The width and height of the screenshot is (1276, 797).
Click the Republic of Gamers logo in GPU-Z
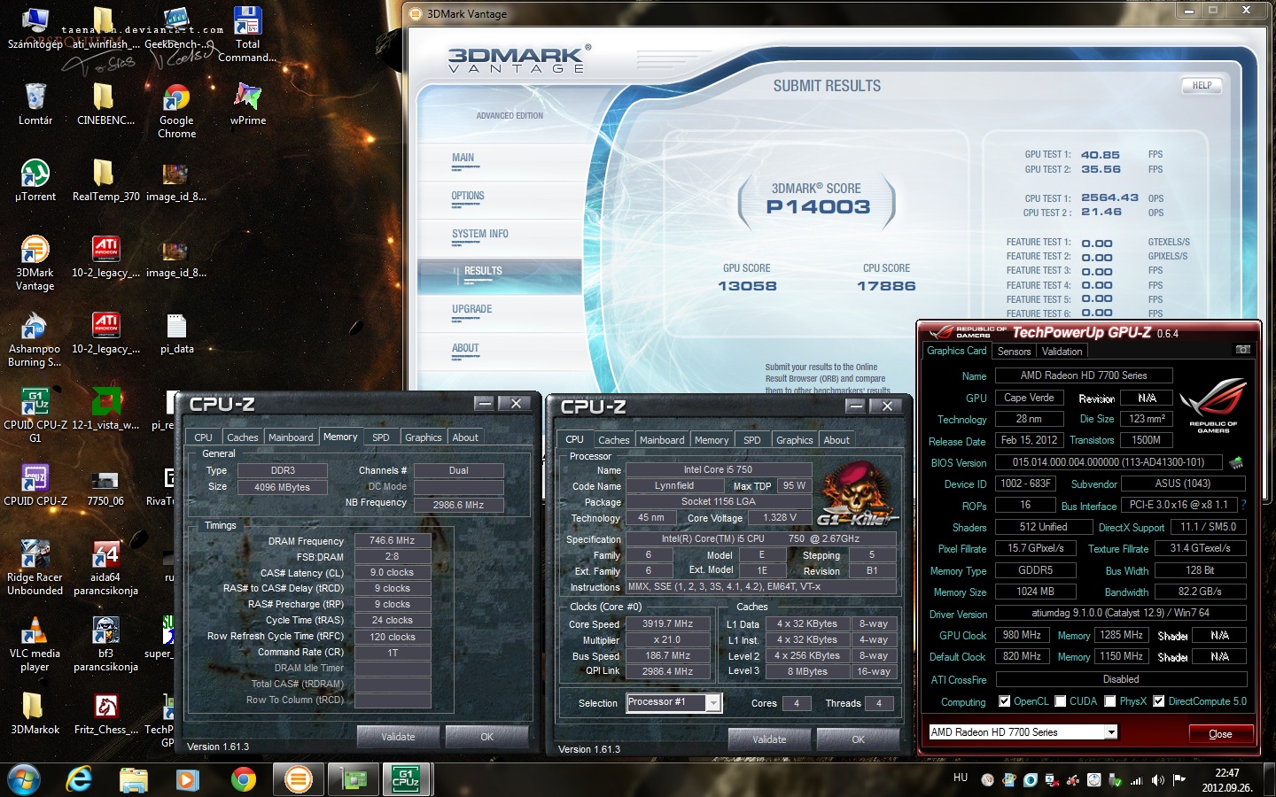coord(1213,406)
